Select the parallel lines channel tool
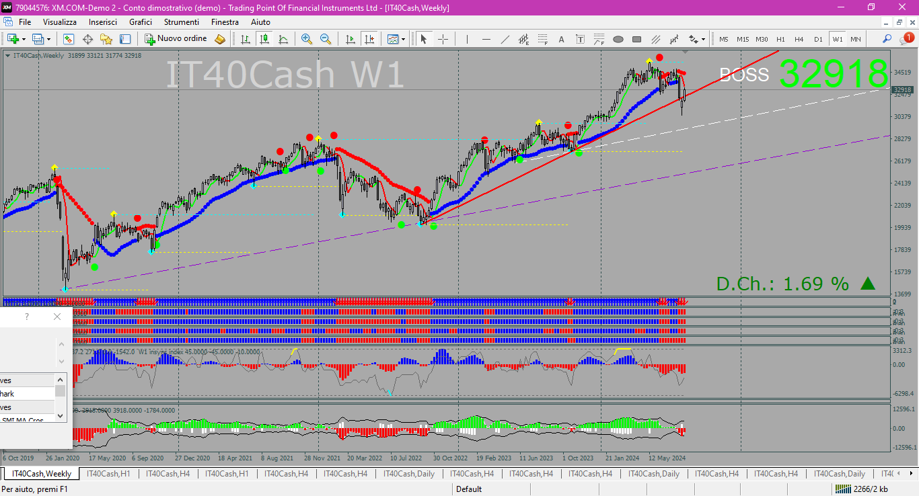919x496 pixels. click(x=656, y=39)
